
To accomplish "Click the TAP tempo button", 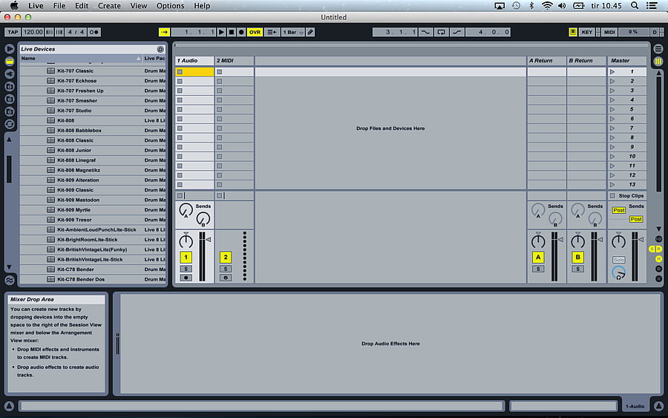I will (x=13, y=32).
